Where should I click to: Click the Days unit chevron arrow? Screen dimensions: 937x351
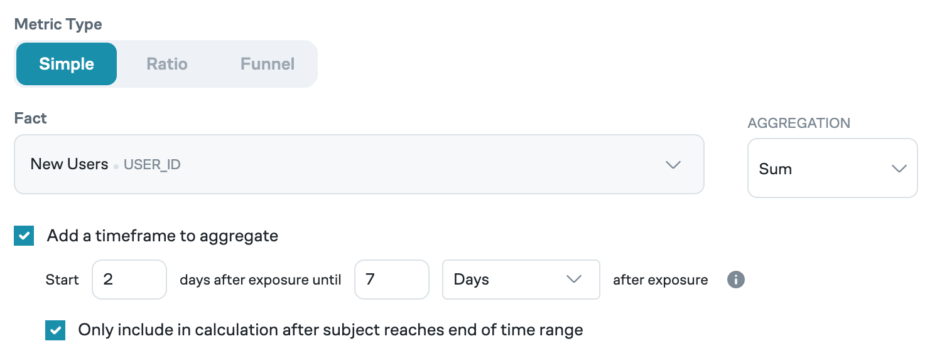tap(574, 280)
